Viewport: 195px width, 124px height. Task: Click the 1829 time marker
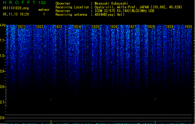[x=170, y=27]
